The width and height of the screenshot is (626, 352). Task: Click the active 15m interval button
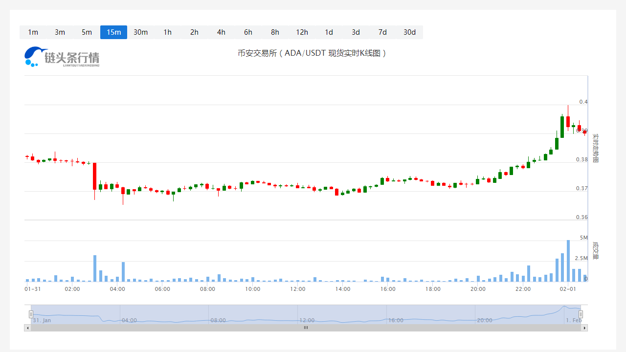pyautogui.click(x=113, y=32)
